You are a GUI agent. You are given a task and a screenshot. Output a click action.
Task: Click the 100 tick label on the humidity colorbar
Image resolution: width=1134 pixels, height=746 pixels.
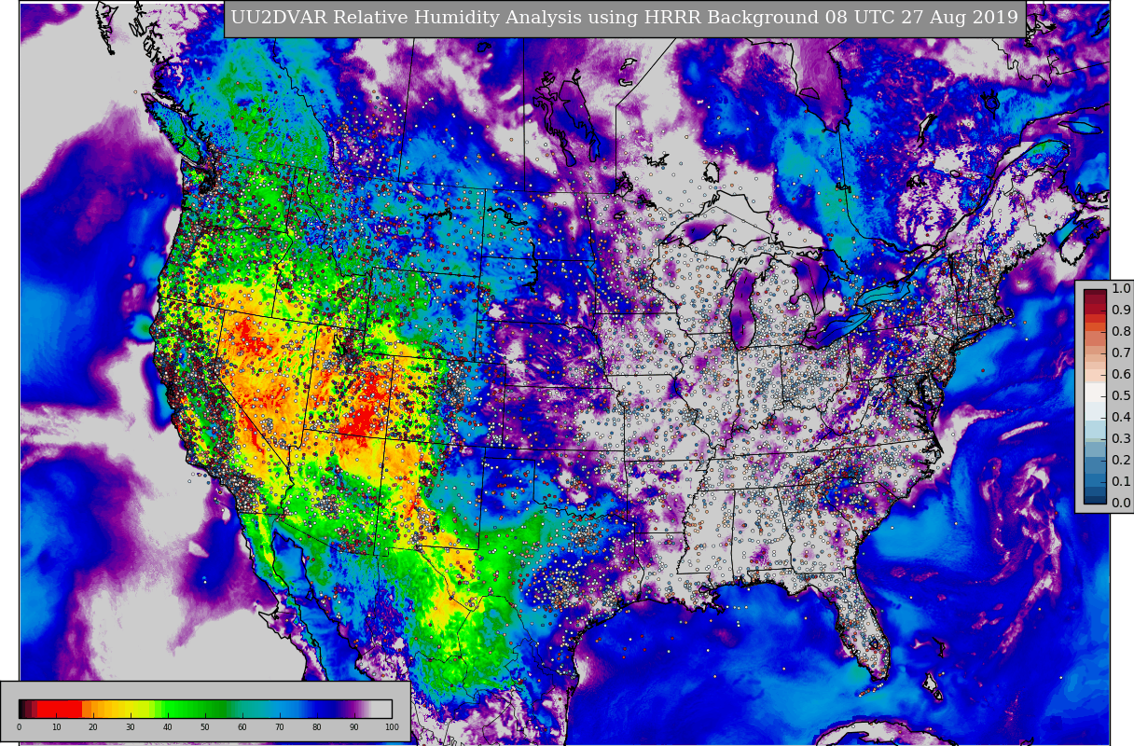pos(392,727)
